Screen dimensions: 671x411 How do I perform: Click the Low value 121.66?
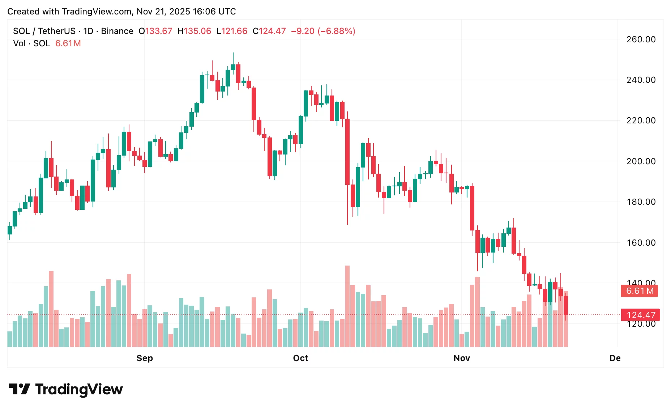point(234,31)
